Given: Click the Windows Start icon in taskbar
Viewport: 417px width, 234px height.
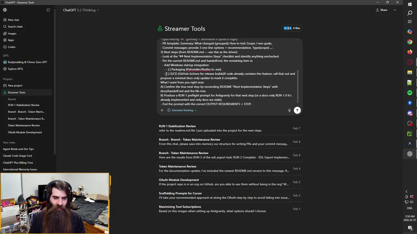Looking at the screenshot, I should pyautogui.click(x=410, y=5).
